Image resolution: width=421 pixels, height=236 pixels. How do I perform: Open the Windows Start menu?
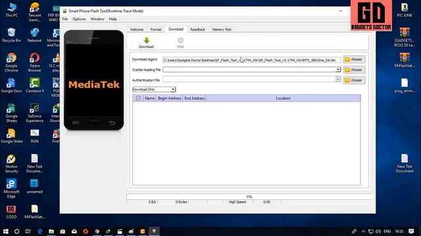tap(5, 231)
